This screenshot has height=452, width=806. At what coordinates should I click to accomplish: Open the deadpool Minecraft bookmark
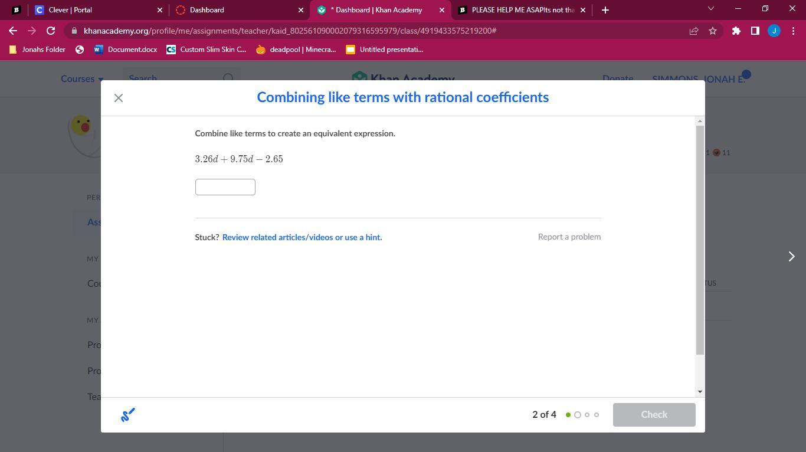[296, 50]
